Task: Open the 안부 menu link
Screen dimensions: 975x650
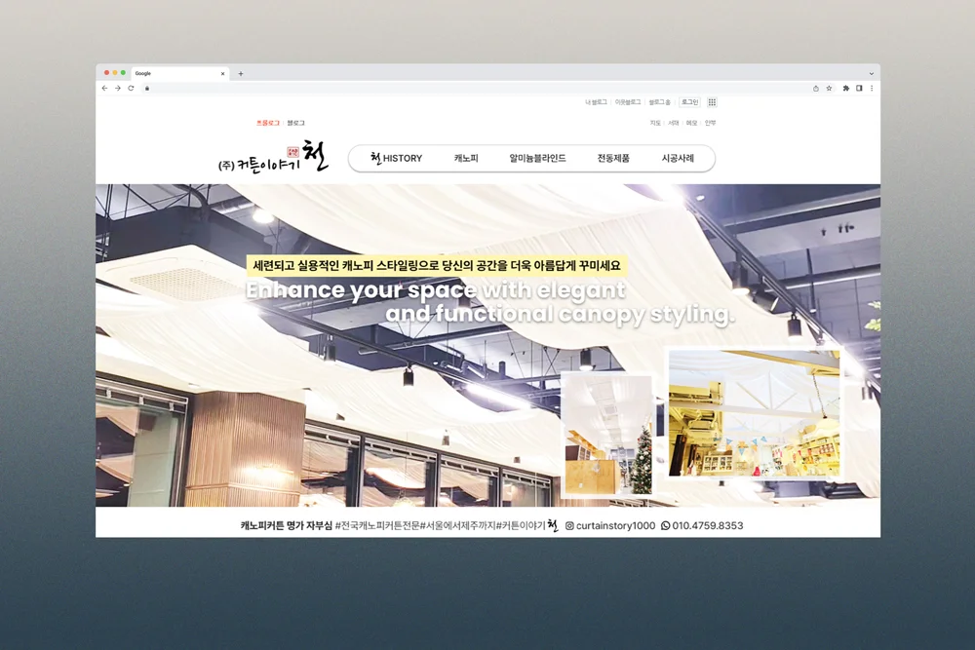Action: [x=710, y=123]
